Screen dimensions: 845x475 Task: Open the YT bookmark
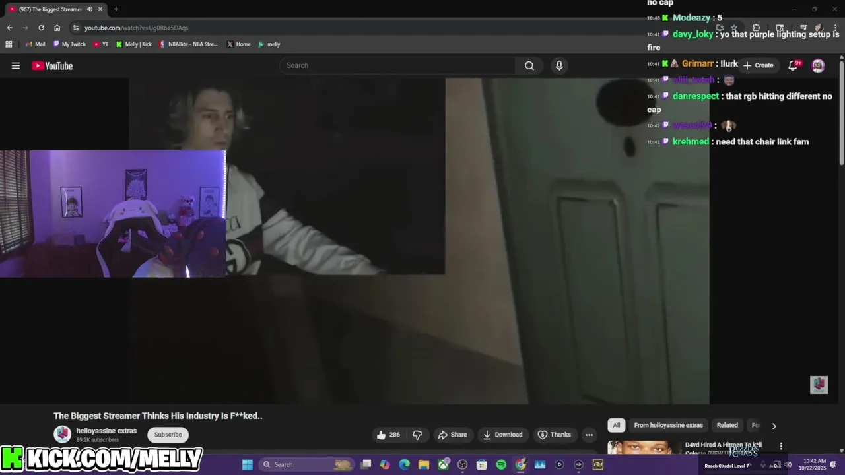(101, 44)
